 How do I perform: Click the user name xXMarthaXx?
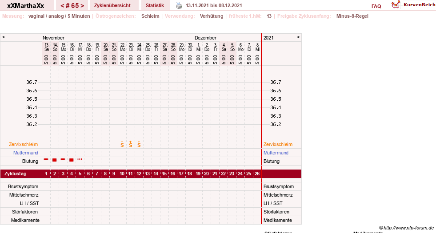pyautogui.click(x=26, y=6)
